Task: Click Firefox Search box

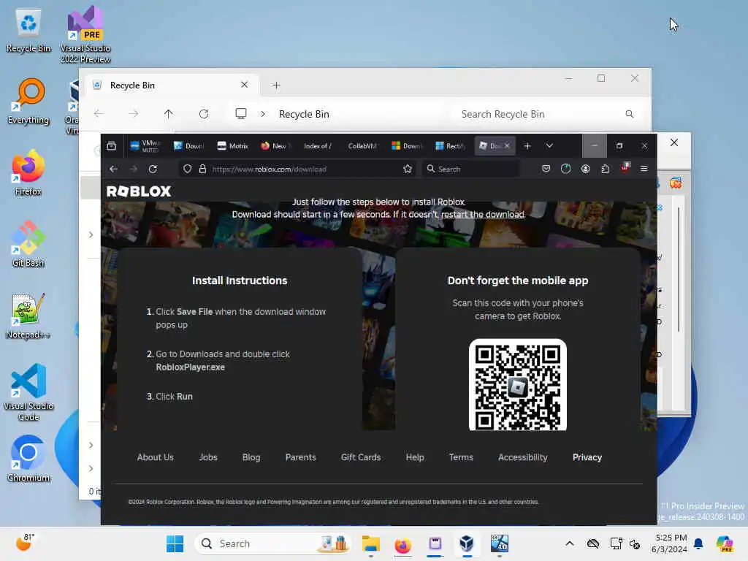Action: coord(471,169)
